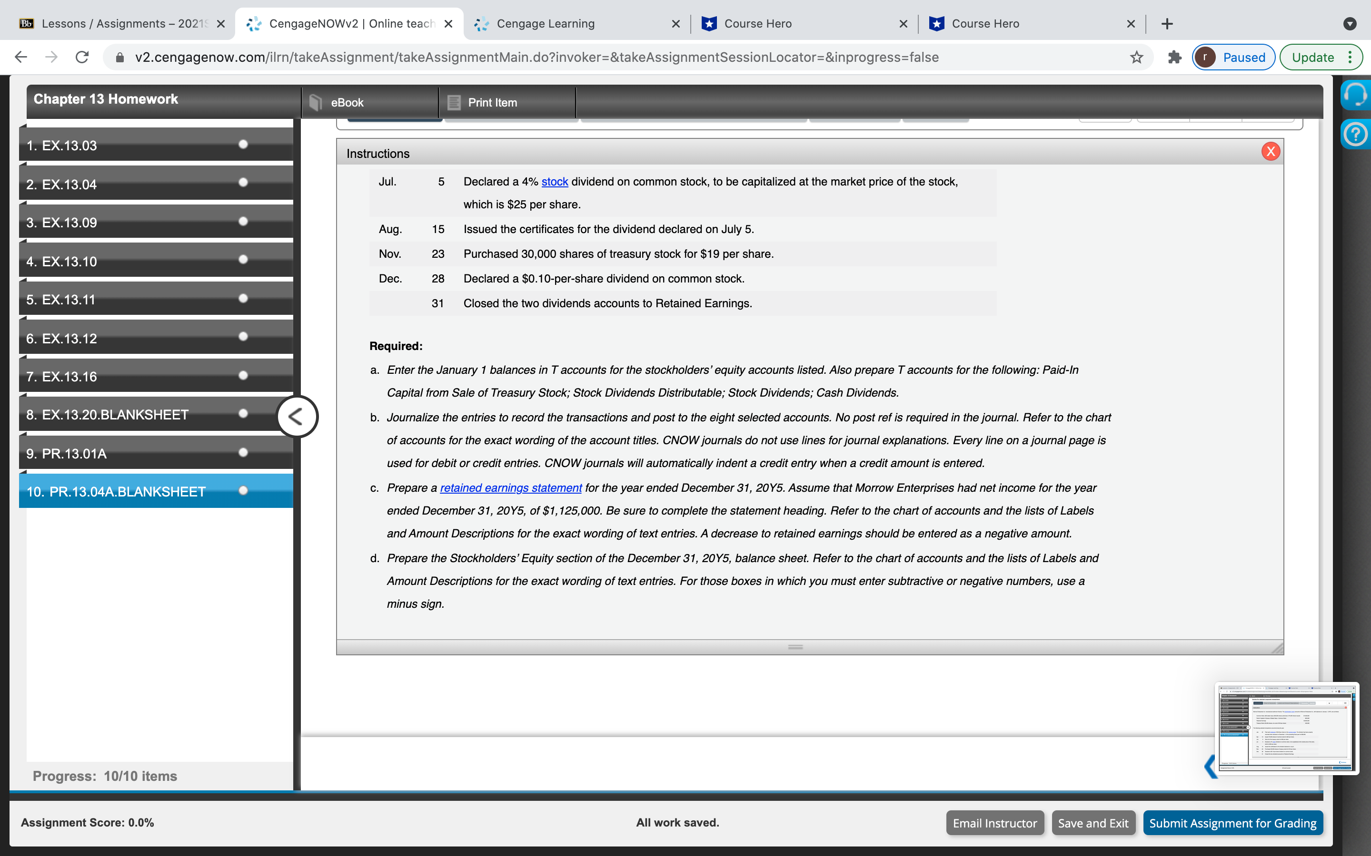Click Submit Assignment for Grading

tap(1232, 823)
